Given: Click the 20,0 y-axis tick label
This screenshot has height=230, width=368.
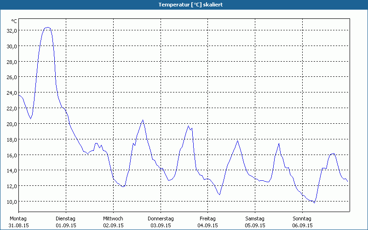Looking at the screenshot, I should 11,124.
